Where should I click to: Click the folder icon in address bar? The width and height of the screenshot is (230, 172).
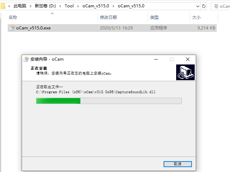3,6
